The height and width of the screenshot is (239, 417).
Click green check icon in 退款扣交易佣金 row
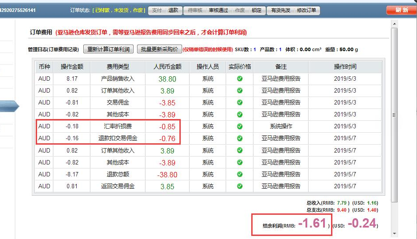(240, 138)
